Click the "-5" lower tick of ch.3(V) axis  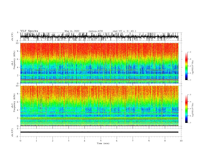18,137
